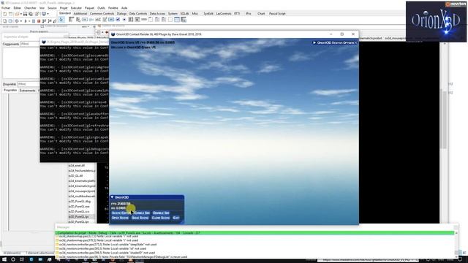
Task: Click the Exit button in OrionX3D panel
Action: 176,218
